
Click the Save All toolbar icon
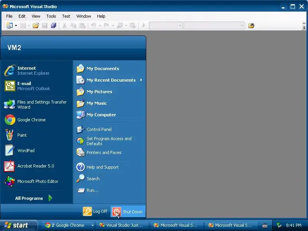[54, 25]
